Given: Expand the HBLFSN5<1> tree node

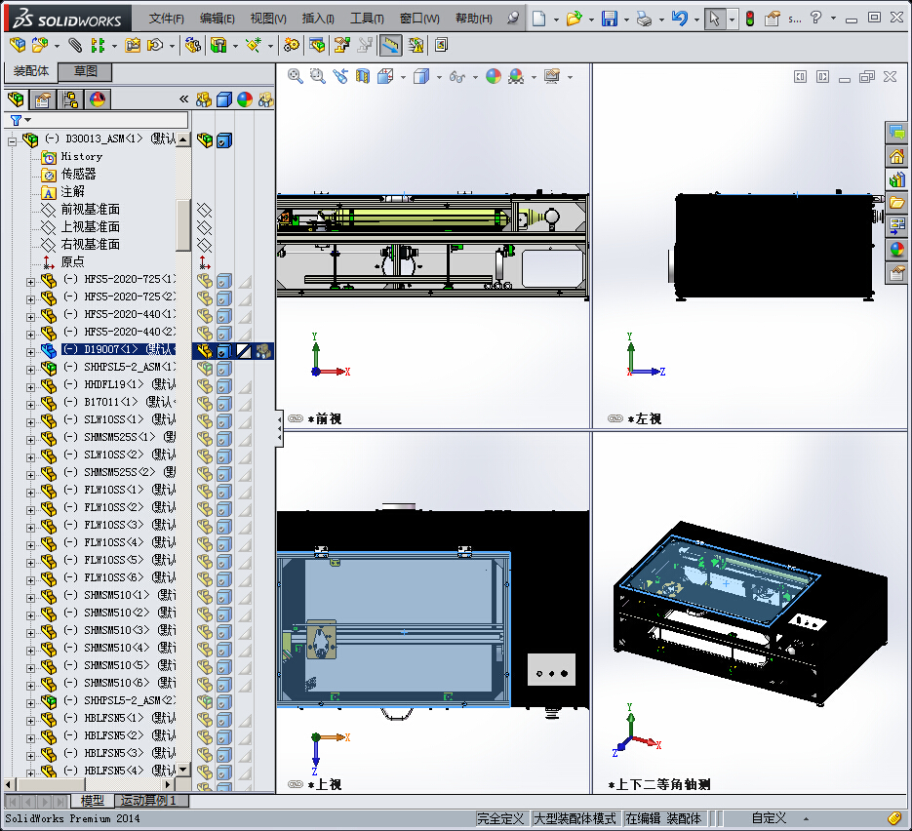Looking at the screenshot, I should pos(30,721).
